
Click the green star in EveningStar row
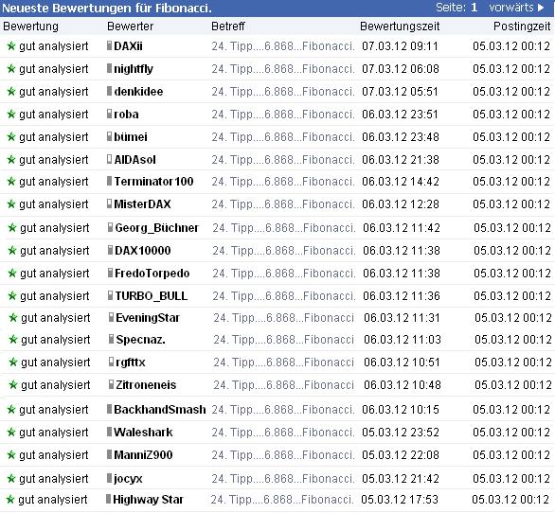pyautogui.click(x=12, y=318)
